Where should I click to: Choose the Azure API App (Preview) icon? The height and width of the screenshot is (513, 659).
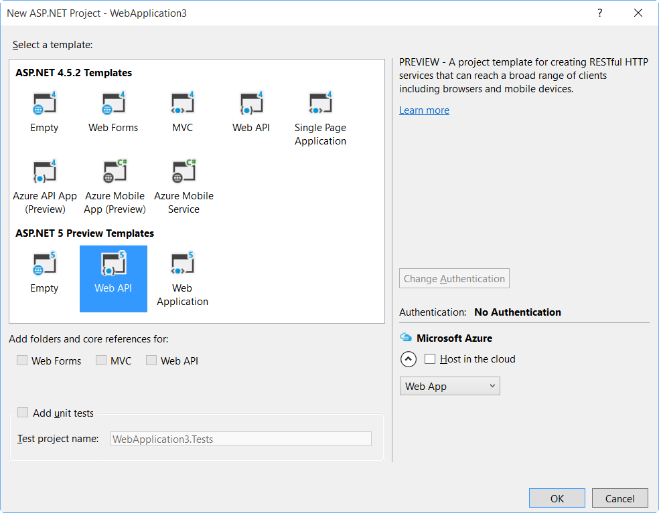(45, 171)
